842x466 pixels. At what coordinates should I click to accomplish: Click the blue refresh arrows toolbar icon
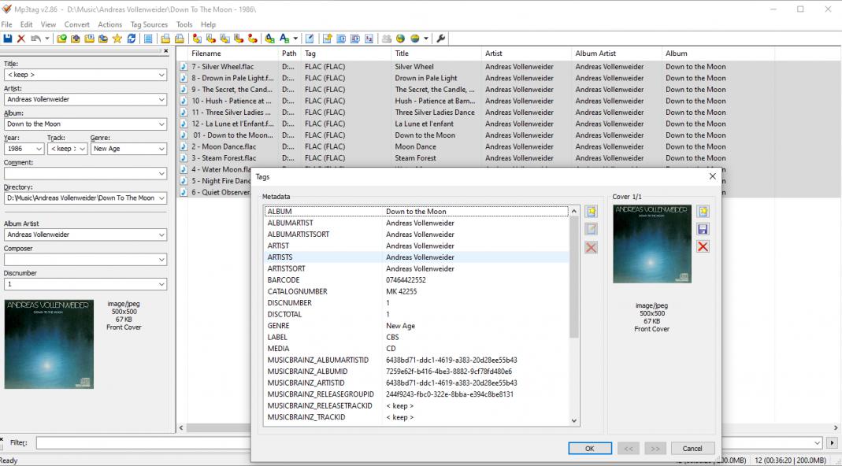[x=132, y=39]
